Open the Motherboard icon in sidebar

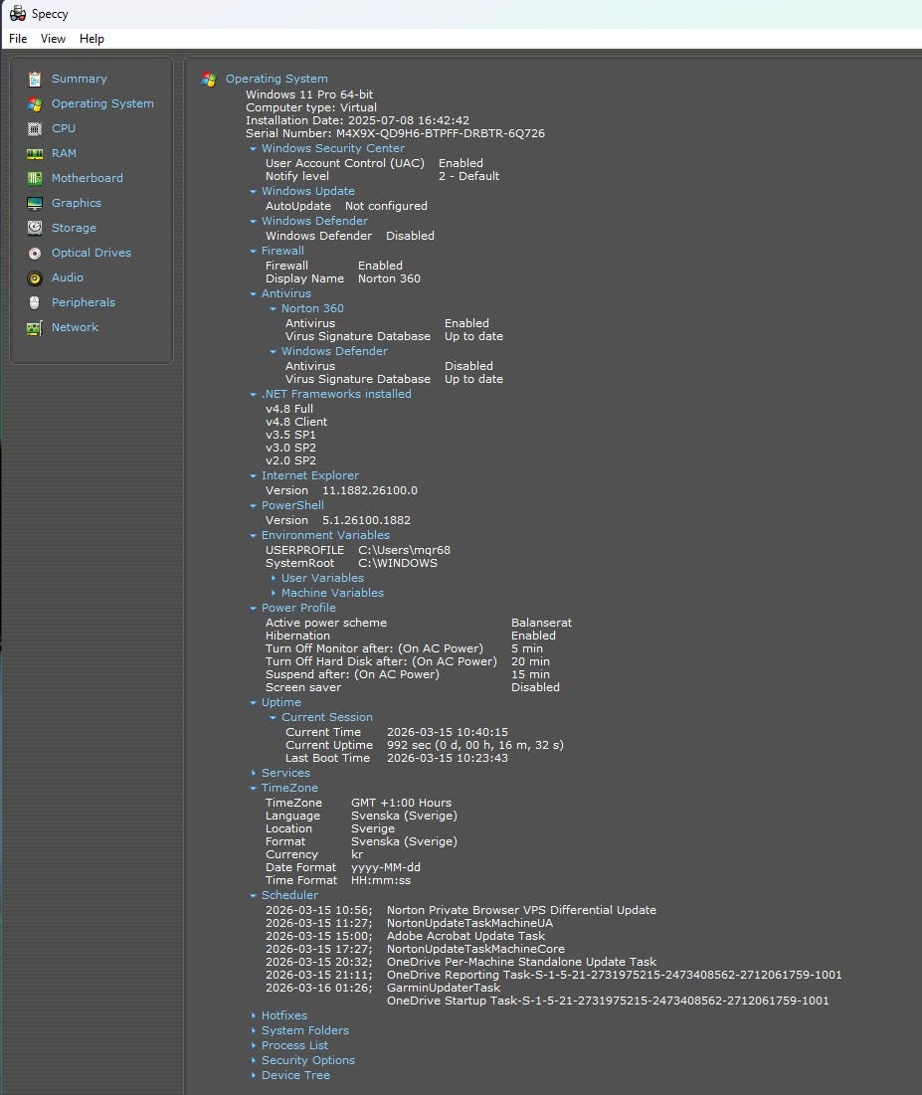click(x=35, y=178)
